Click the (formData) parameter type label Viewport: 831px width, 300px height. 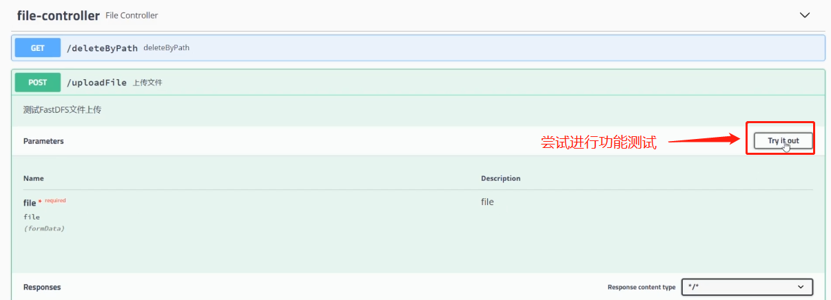tap(44, 228)
